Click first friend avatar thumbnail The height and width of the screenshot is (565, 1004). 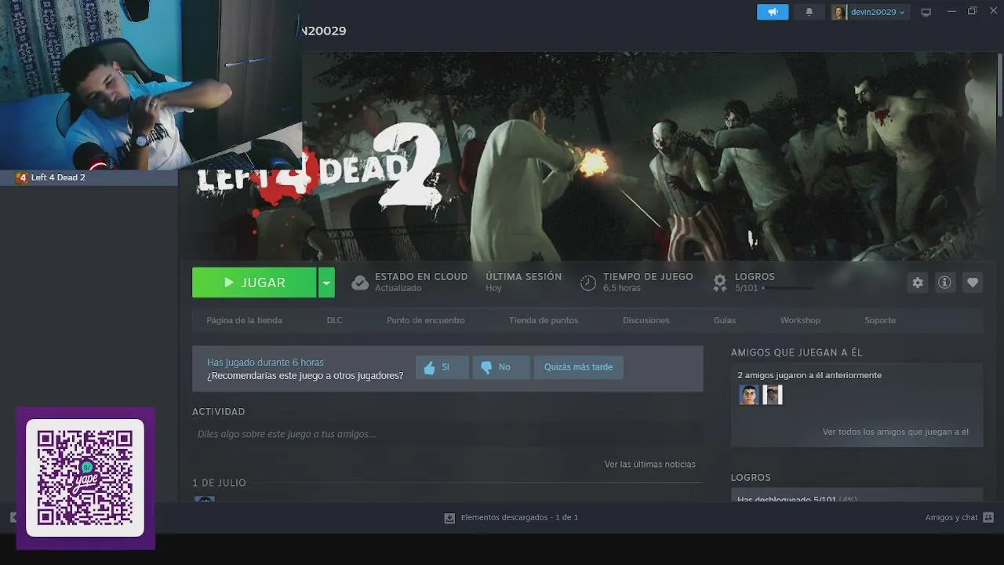pyautogui.click(x=748, y=395)
